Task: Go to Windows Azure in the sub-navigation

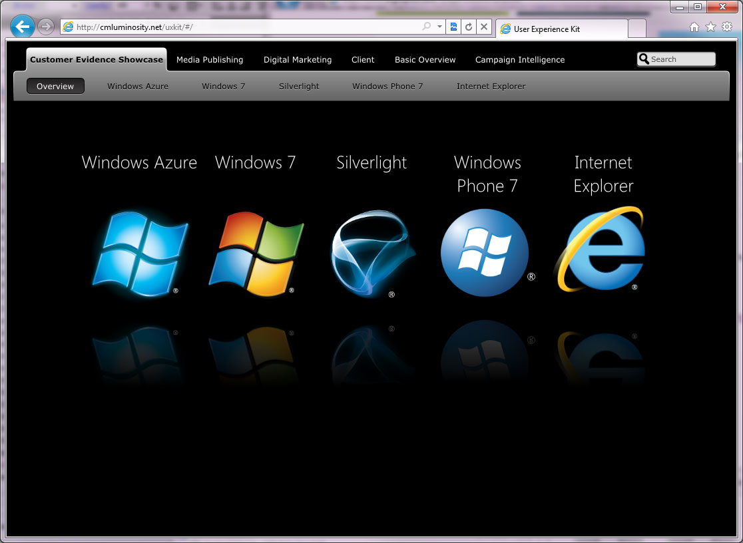Action: [x=138, y=87]
